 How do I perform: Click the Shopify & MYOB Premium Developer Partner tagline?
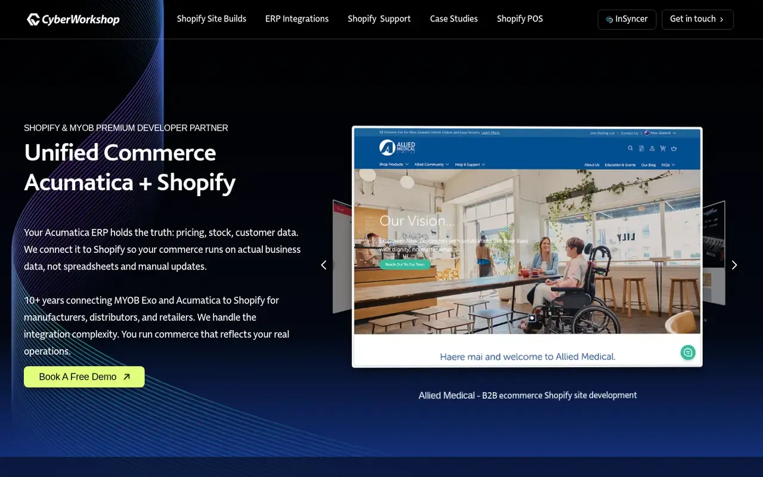point(126,128)
